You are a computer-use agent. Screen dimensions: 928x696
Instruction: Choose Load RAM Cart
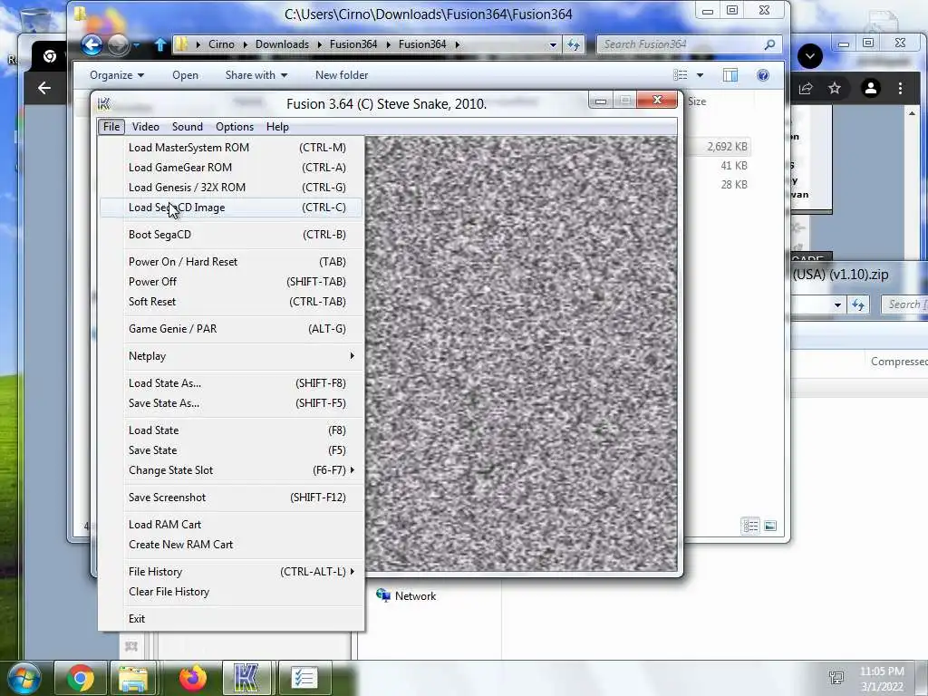click(231, 525)
